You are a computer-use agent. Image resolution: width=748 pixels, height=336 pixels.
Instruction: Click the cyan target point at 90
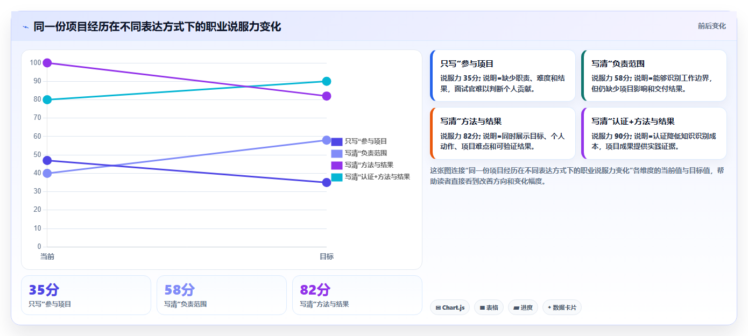(326, 81)
